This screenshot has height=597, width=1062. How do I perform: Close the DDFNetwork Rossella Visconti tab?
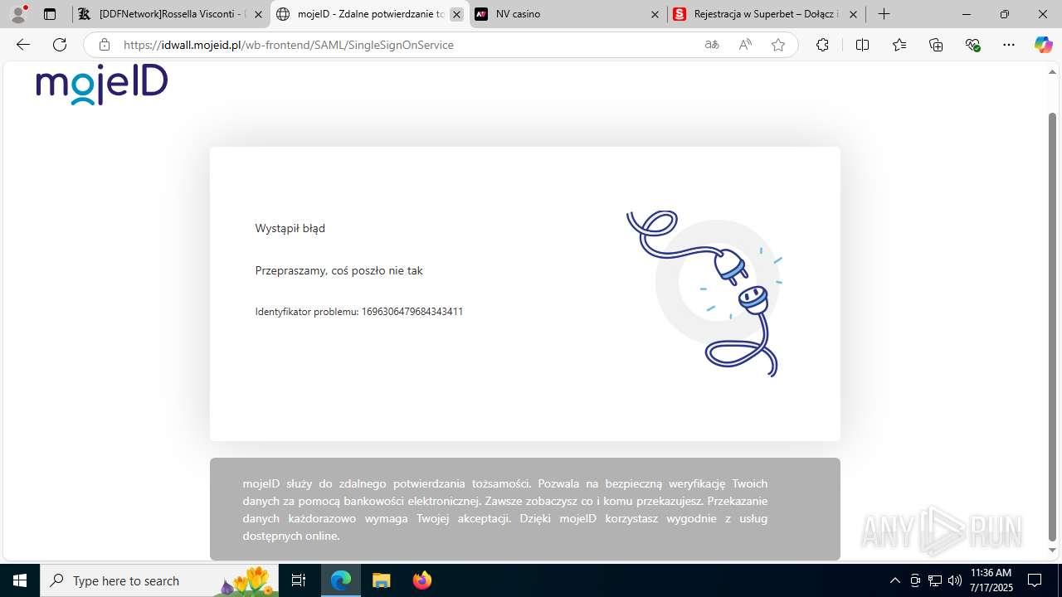258,14
